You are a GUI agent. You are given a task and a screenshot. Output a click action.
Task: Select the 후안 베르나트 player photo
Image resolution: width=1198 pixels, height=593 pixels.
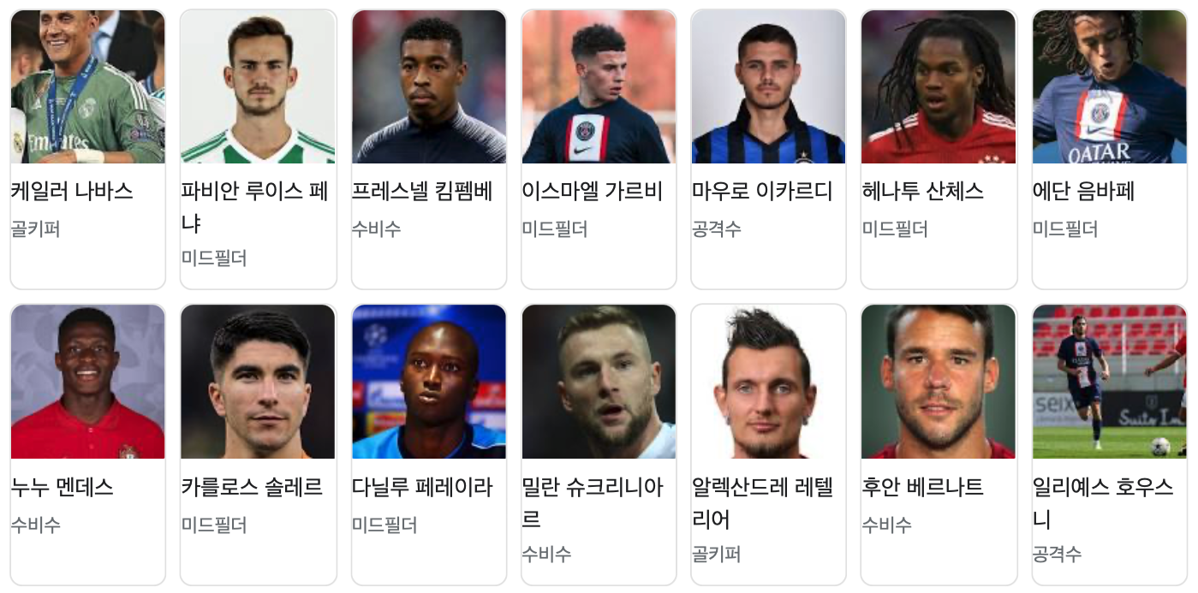point(939,382)
